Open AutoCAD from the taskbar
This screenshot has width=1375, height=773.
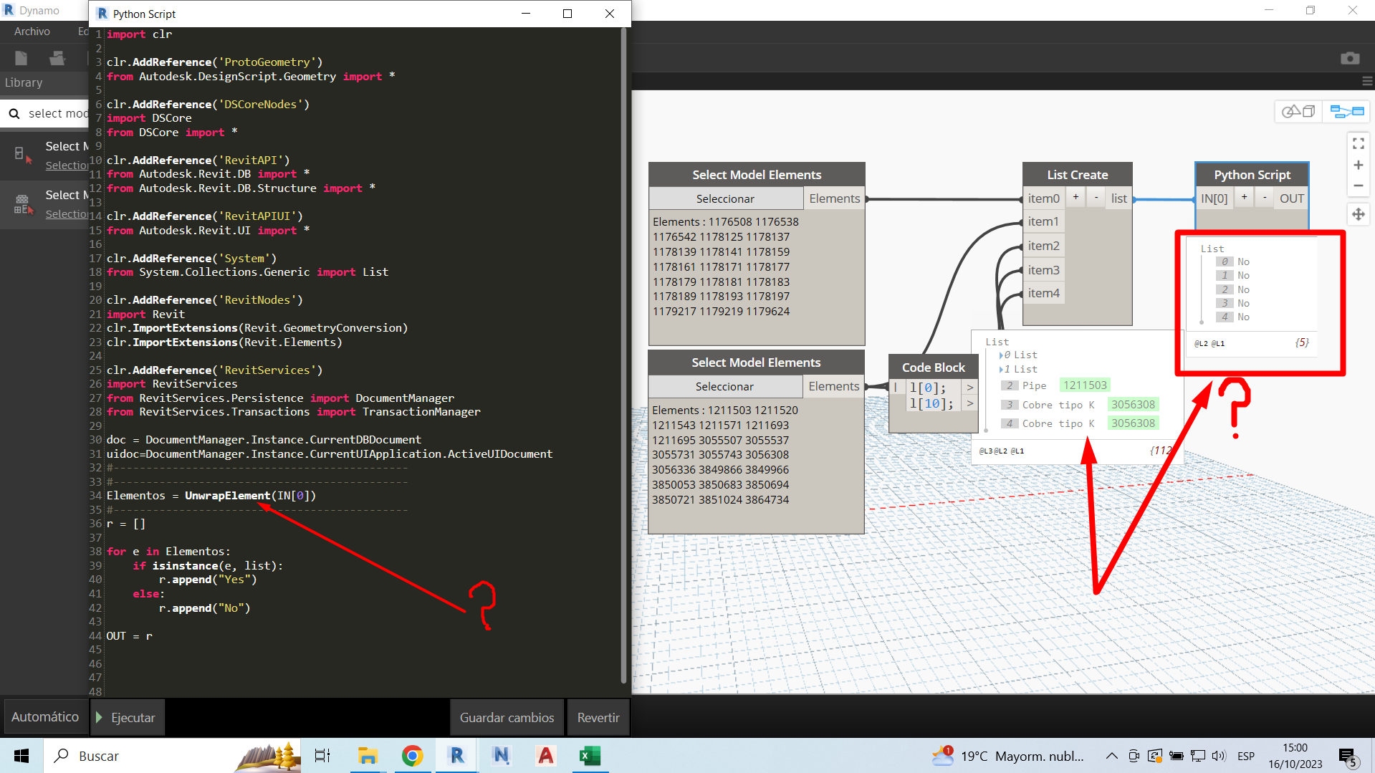(x=545, y=756)
